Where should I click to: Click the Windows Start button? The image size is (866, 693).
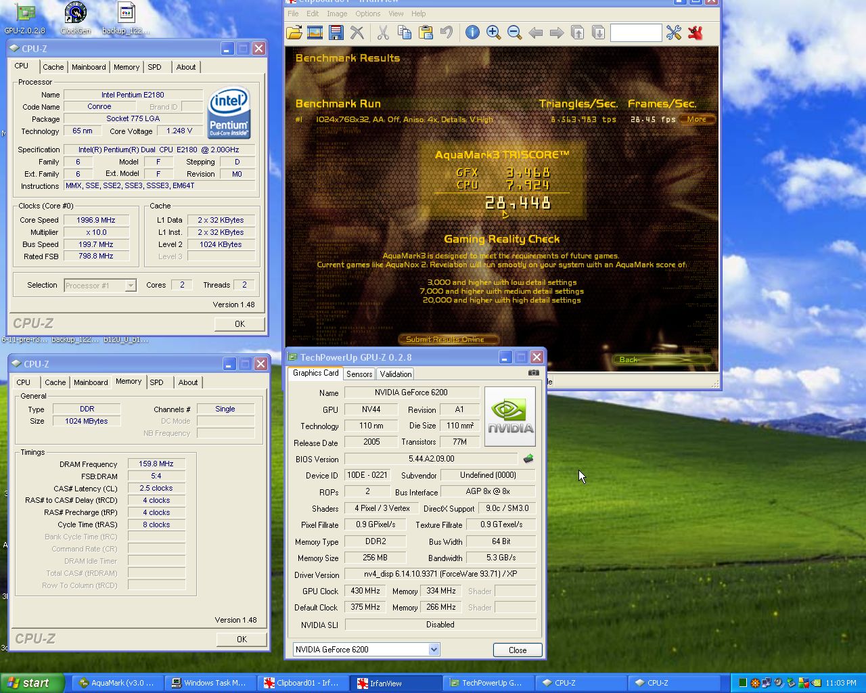(32, 683)
